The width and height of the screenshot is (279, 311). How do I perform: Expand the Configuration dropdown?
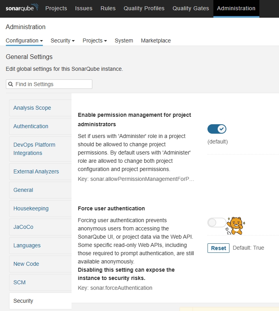tap(24, 40)
